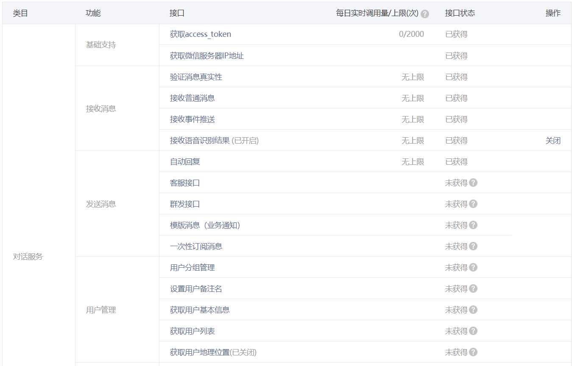
Task: Click the question mark beside 用户分组管理 status
Action: point(474,267)
